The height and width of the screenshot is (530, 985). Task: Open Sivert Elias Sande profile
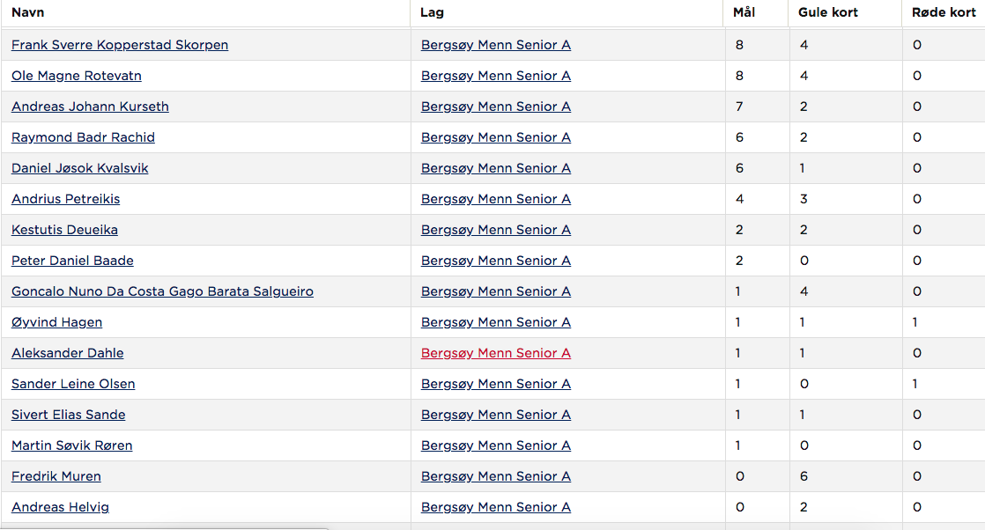click(x=68, y=414)
